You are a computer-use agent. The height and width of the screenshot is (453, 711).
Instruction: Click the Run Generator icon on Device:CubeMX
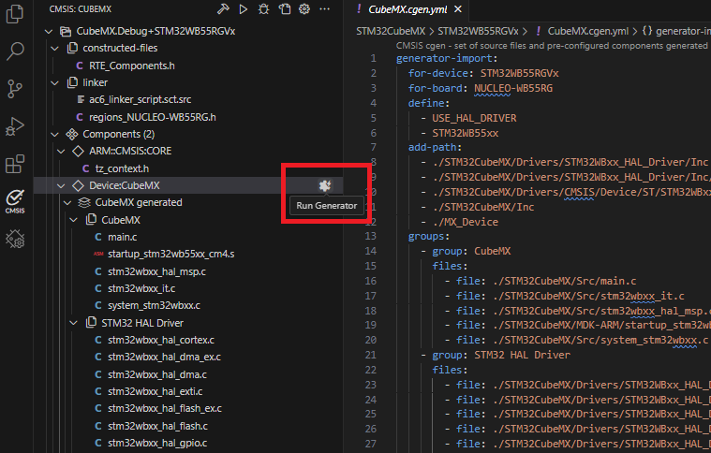[x=324, y=185]
